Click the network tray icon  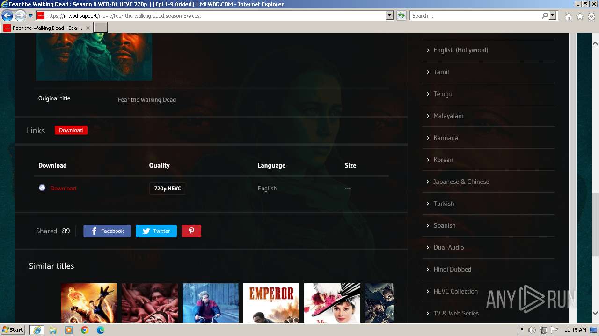tap(543, 330)
